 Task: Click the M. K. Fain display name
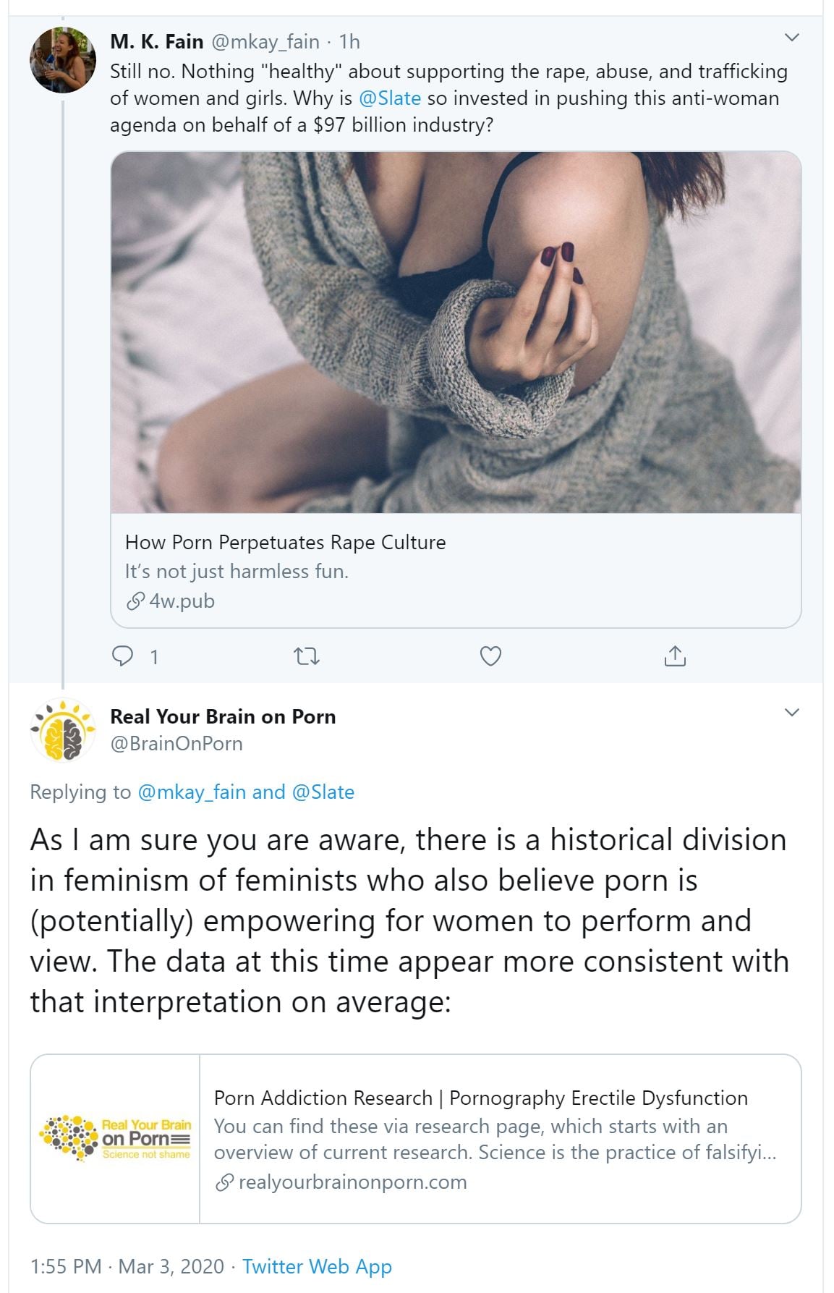156,42
